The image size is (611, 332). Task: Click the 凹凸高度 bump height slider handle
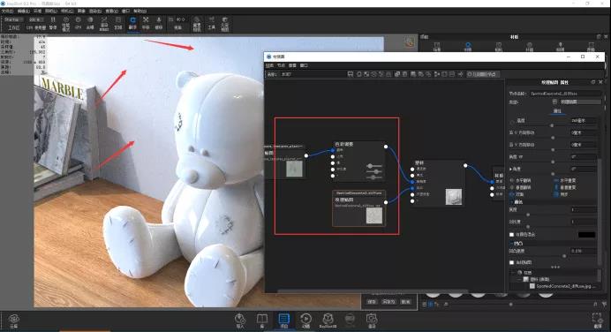pyautogui.click(x=564, y=256)
